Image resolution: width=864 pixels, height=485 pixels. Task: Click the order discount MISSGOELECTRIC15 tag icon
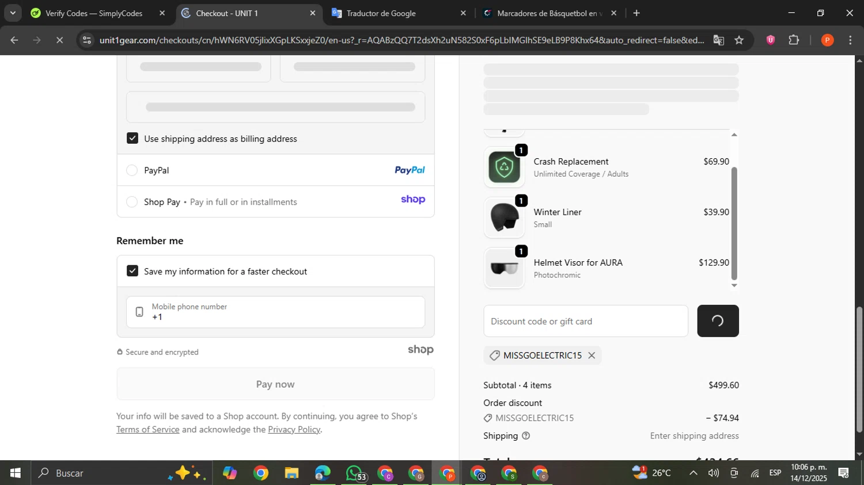click(x=488, y=418)
